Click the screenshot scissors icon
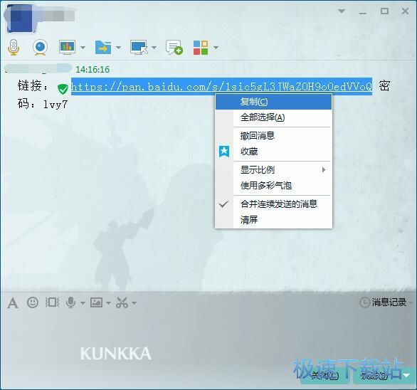Image resolution: width=417 pixels, height=390 pixels. (122, 302)
